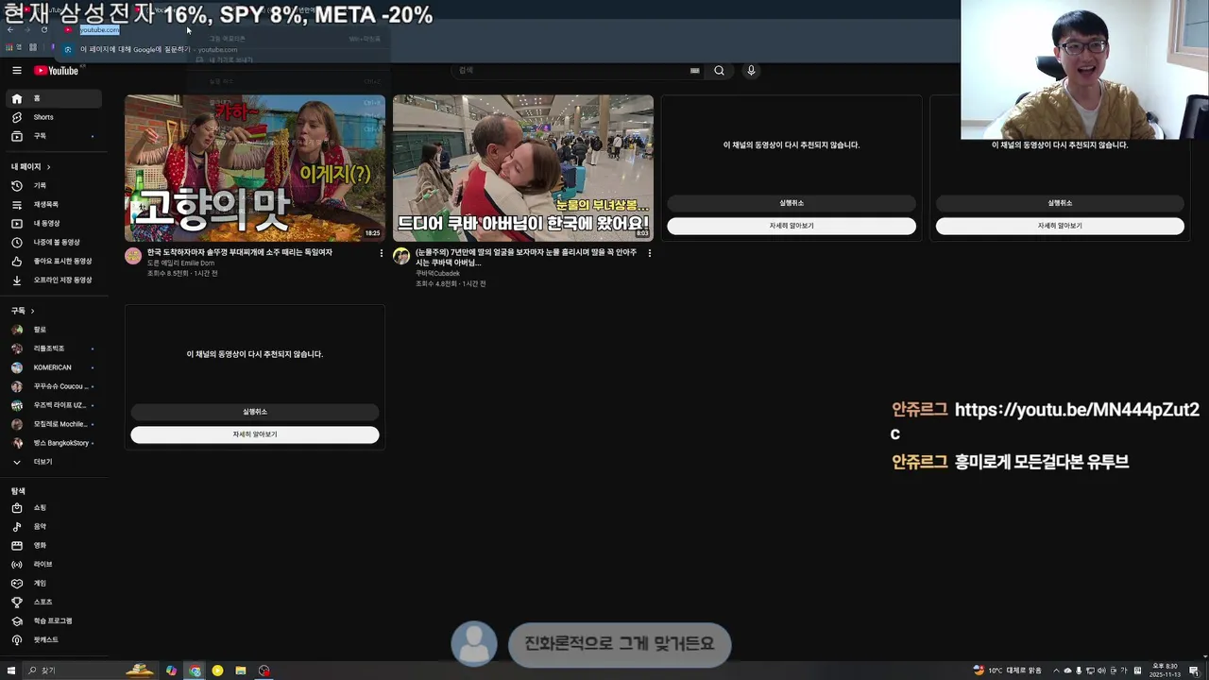Open options menu for 쿠바 아버님 video
This screenshot has height=680, width=1209.
tap(649, 253)
